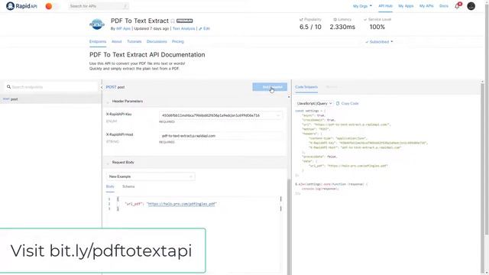Image resolution: width=489 pixels, height=275 pixels.
Task: Click Copy Code button
Action: coord(347,103)
